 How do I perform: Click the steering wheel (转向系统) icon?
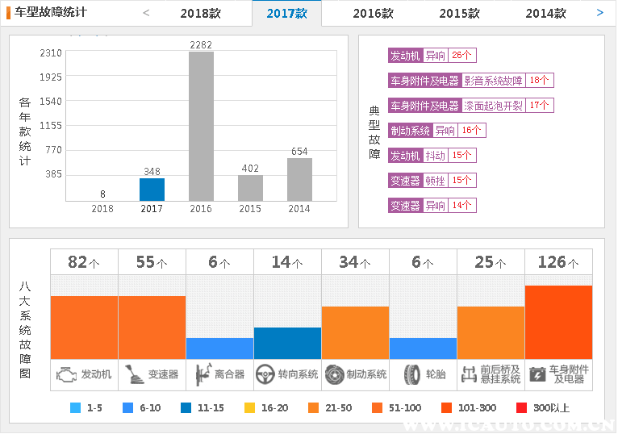pos(265,374)
